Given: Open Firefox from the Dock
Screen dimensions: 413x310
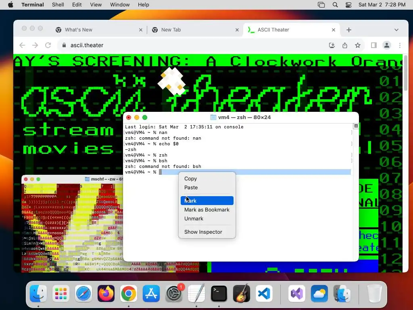Looking at the screenshot, I should tap(106, 293).
